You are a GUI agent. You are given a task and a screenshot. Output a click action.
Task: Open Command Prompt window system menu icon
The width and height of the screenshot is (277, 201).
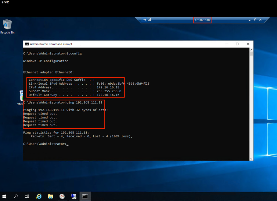click(x=27, y=44)
